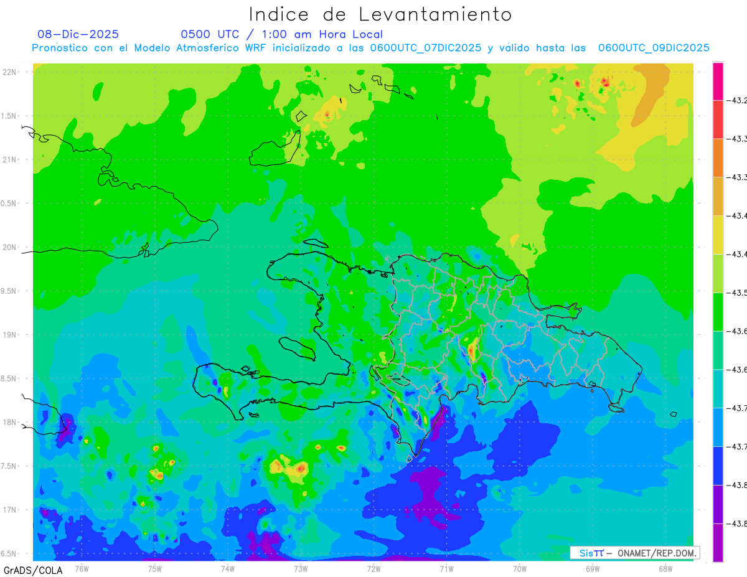Click the red swatch on the color scale
Viewport: 747px width, 577px height.
(718, 120)
